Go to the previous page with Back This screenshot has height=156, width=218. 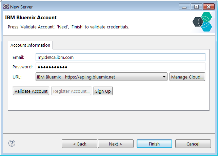(x=80, y=144)
